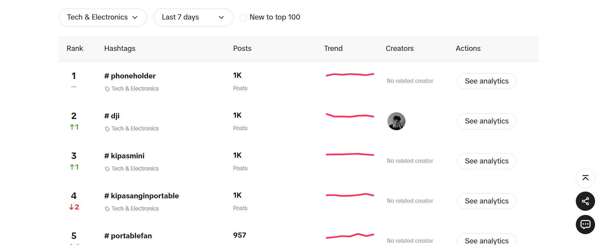Open the feedback chat bubble icon

coord(585,225)
